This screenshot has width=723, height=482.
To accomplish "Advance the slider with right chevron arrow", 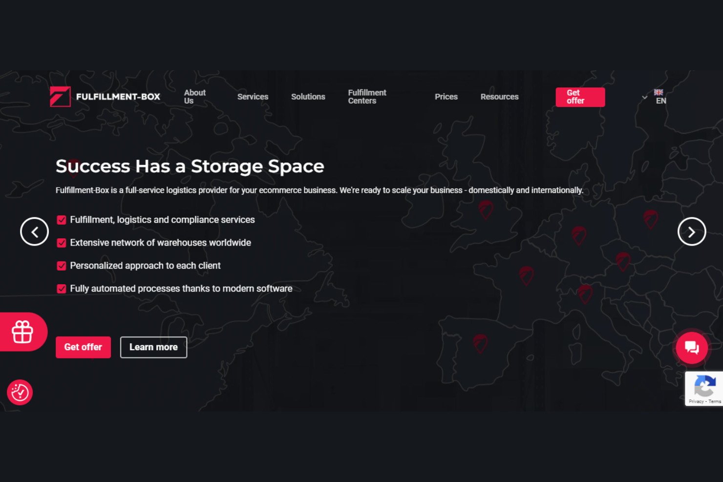I will [692, 231].
